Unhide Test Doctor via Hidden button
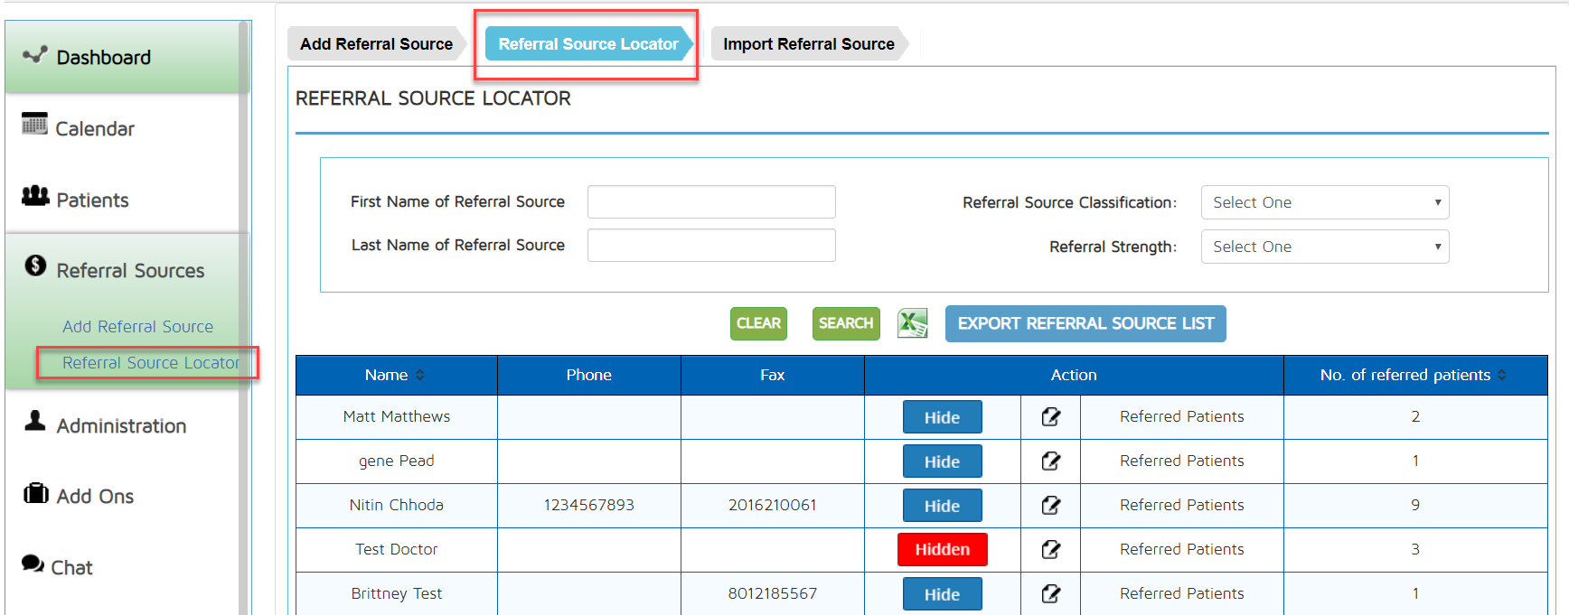 click(x=942, y=550)
